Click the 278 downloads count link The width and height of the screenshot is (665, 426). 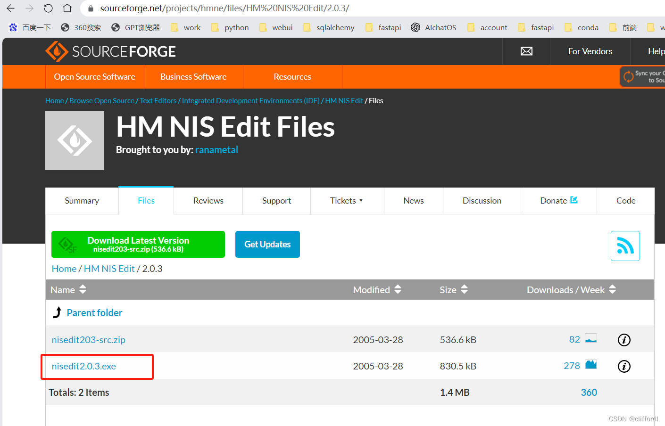tap(572, 366)
